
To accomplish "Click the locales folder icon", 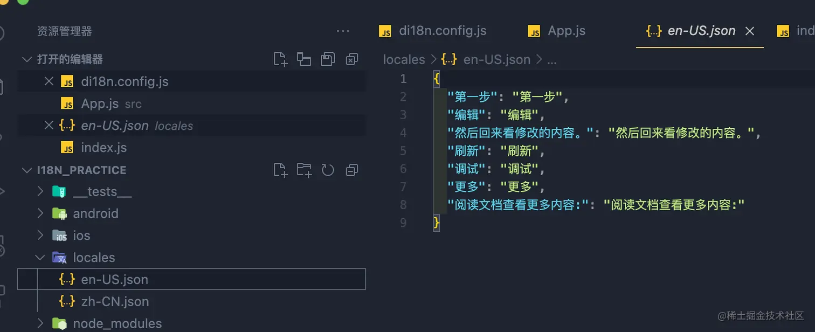I will [59, 258].
